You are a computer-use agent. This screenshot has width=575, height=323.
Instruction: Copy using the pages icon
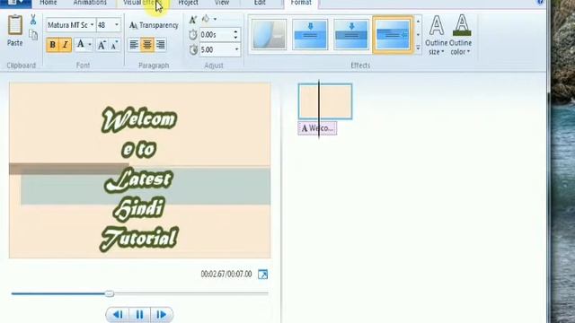tap(33, 35)
